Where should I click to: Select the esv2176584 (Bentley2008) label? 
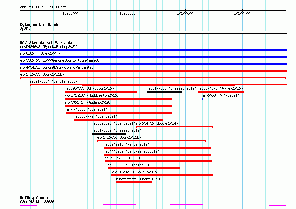point(53,81)
